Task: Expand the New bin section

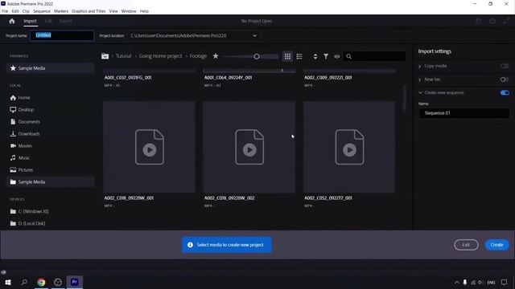Action: click(420, 79)
